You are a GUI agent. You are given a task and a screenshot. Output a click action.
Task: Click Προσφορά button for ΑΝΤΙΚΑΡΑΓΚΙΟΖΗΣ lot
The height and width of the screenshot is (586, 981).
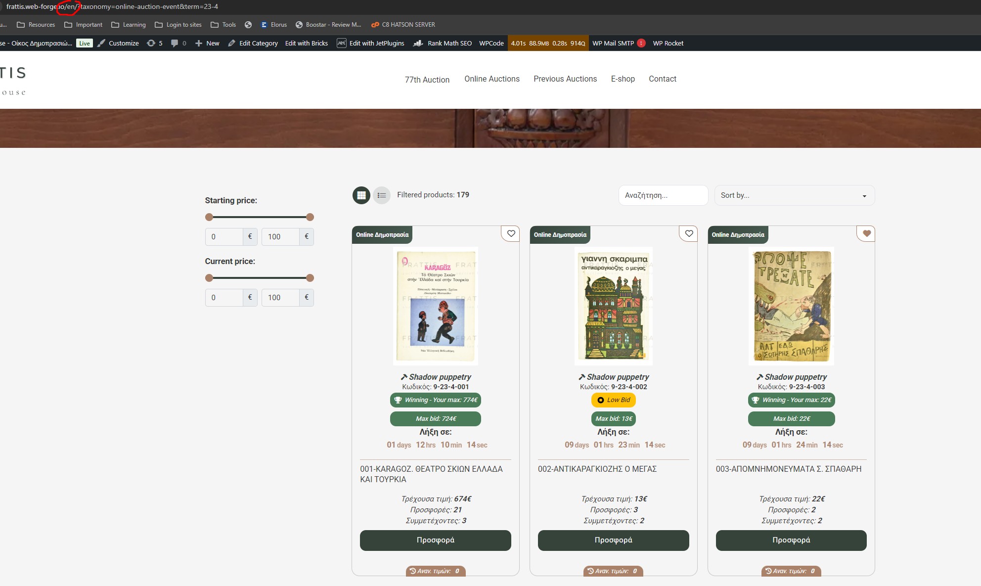click(x=613, y=540)
